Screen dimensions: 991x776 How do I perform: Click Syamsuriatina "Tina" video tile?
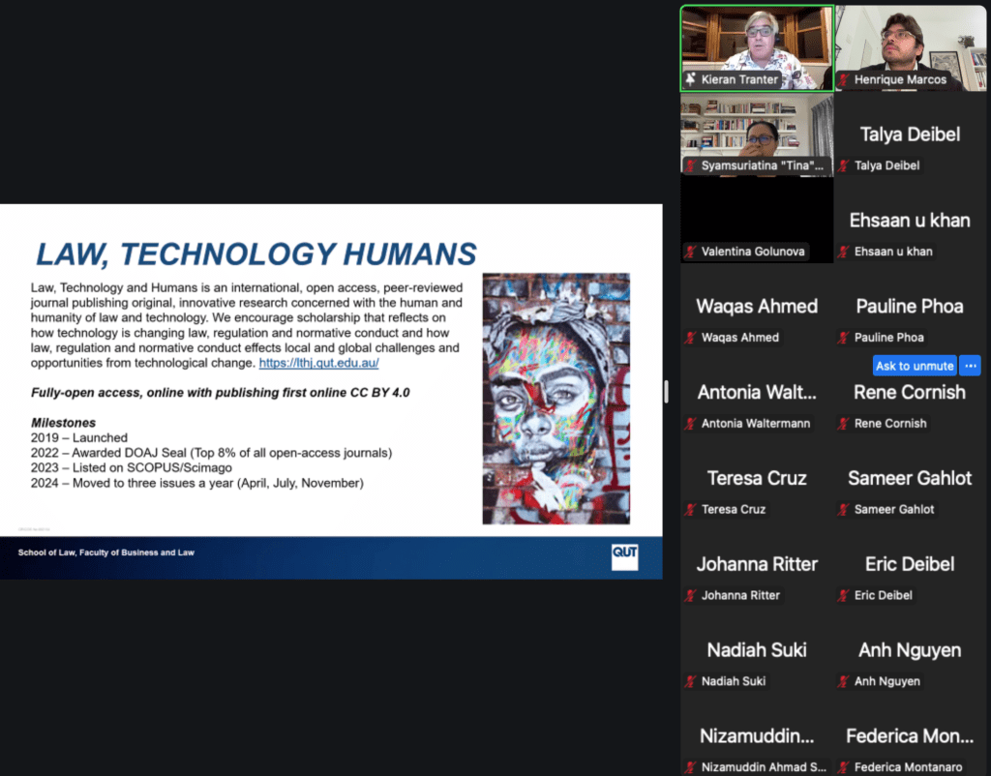pyautogui.click(x=757, y=134)
